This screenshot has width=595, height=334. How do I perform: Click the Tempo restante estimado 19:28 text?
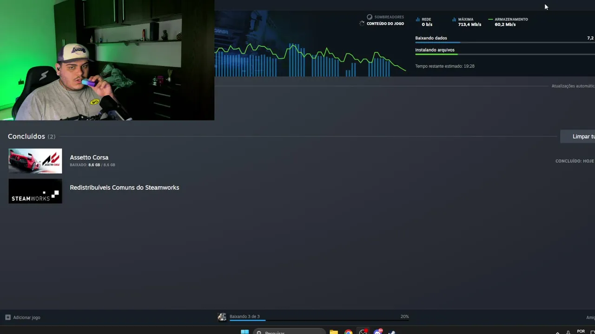(x=445, y=66)
